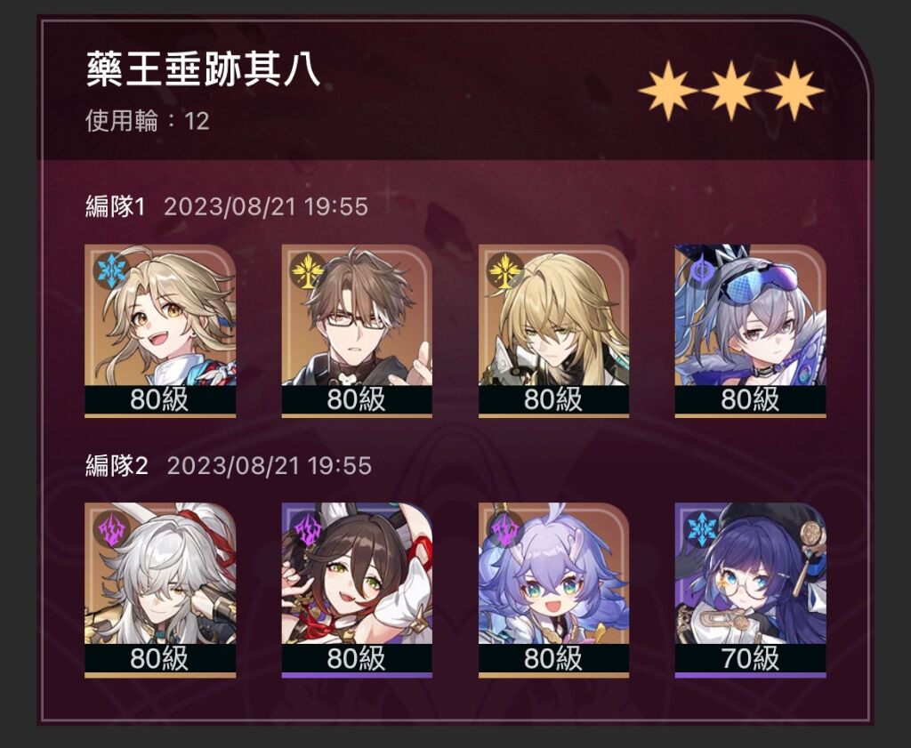This screenshot has height=748, width=911.
Task: Click the Imaginary element icon on Luocha's card
Action: [504, 270]
